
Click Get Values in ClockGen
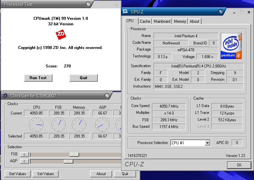[17, 174]
